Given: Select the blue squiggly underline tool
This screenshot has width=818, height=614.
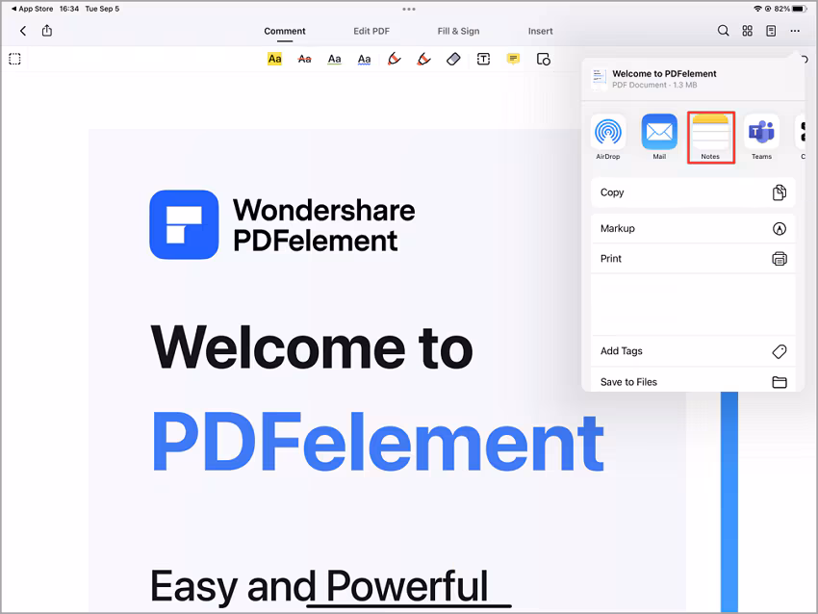Looking at the screenshot, I should point(364,59).
